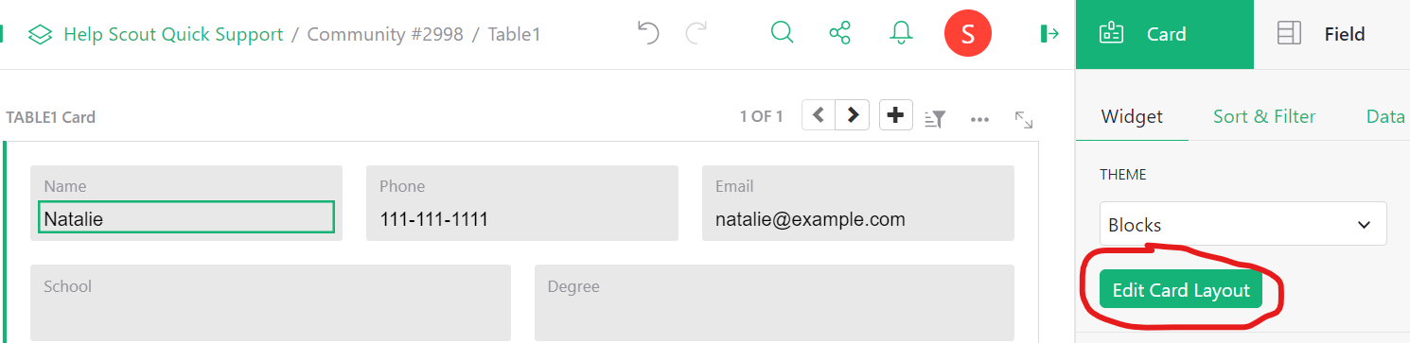
Task: Click the undo arrow icon
Action: 648,34
